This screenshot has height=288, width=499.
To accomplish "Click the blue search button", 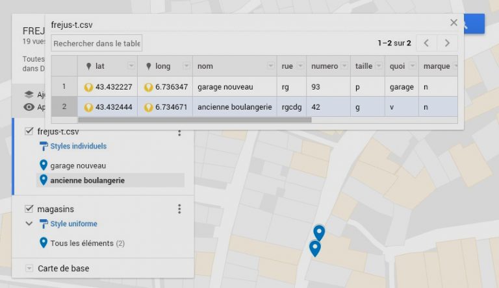I will point(474,24).
